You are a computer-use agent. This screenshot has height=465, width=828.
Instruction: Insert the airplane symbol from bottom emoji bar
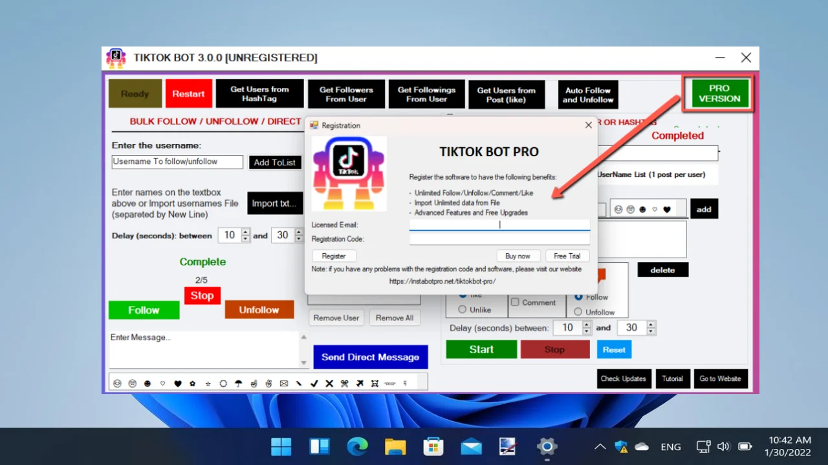[360, 384]
